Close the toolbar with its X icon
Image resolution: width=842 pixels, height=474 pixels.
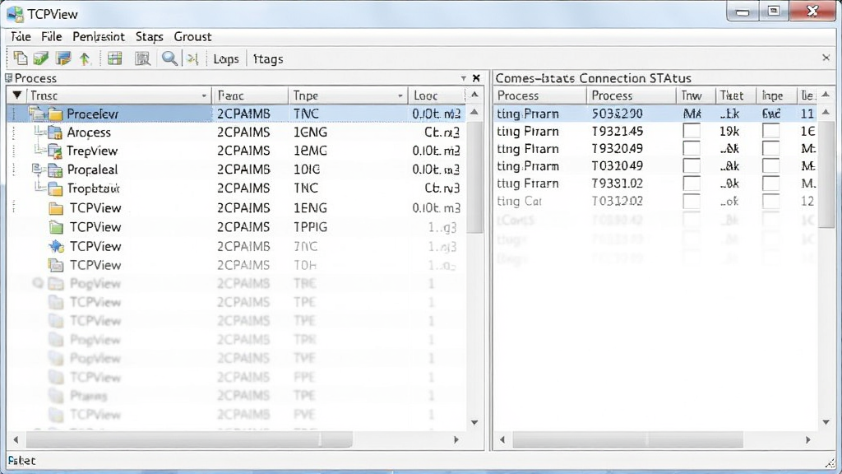click(x=826, y=58)
